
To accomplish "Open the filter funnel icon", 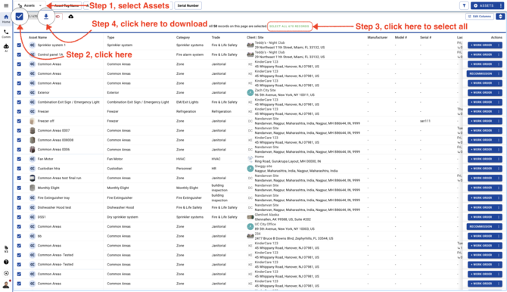I will click(464, 5).
